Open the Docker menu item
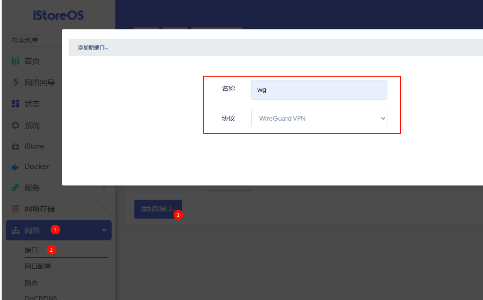The width and height of the screenshot is (483, 300). [x=36, y=166]
